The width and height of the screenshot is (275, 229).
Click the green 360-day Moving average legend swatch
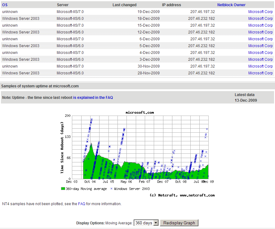point(63,189)
